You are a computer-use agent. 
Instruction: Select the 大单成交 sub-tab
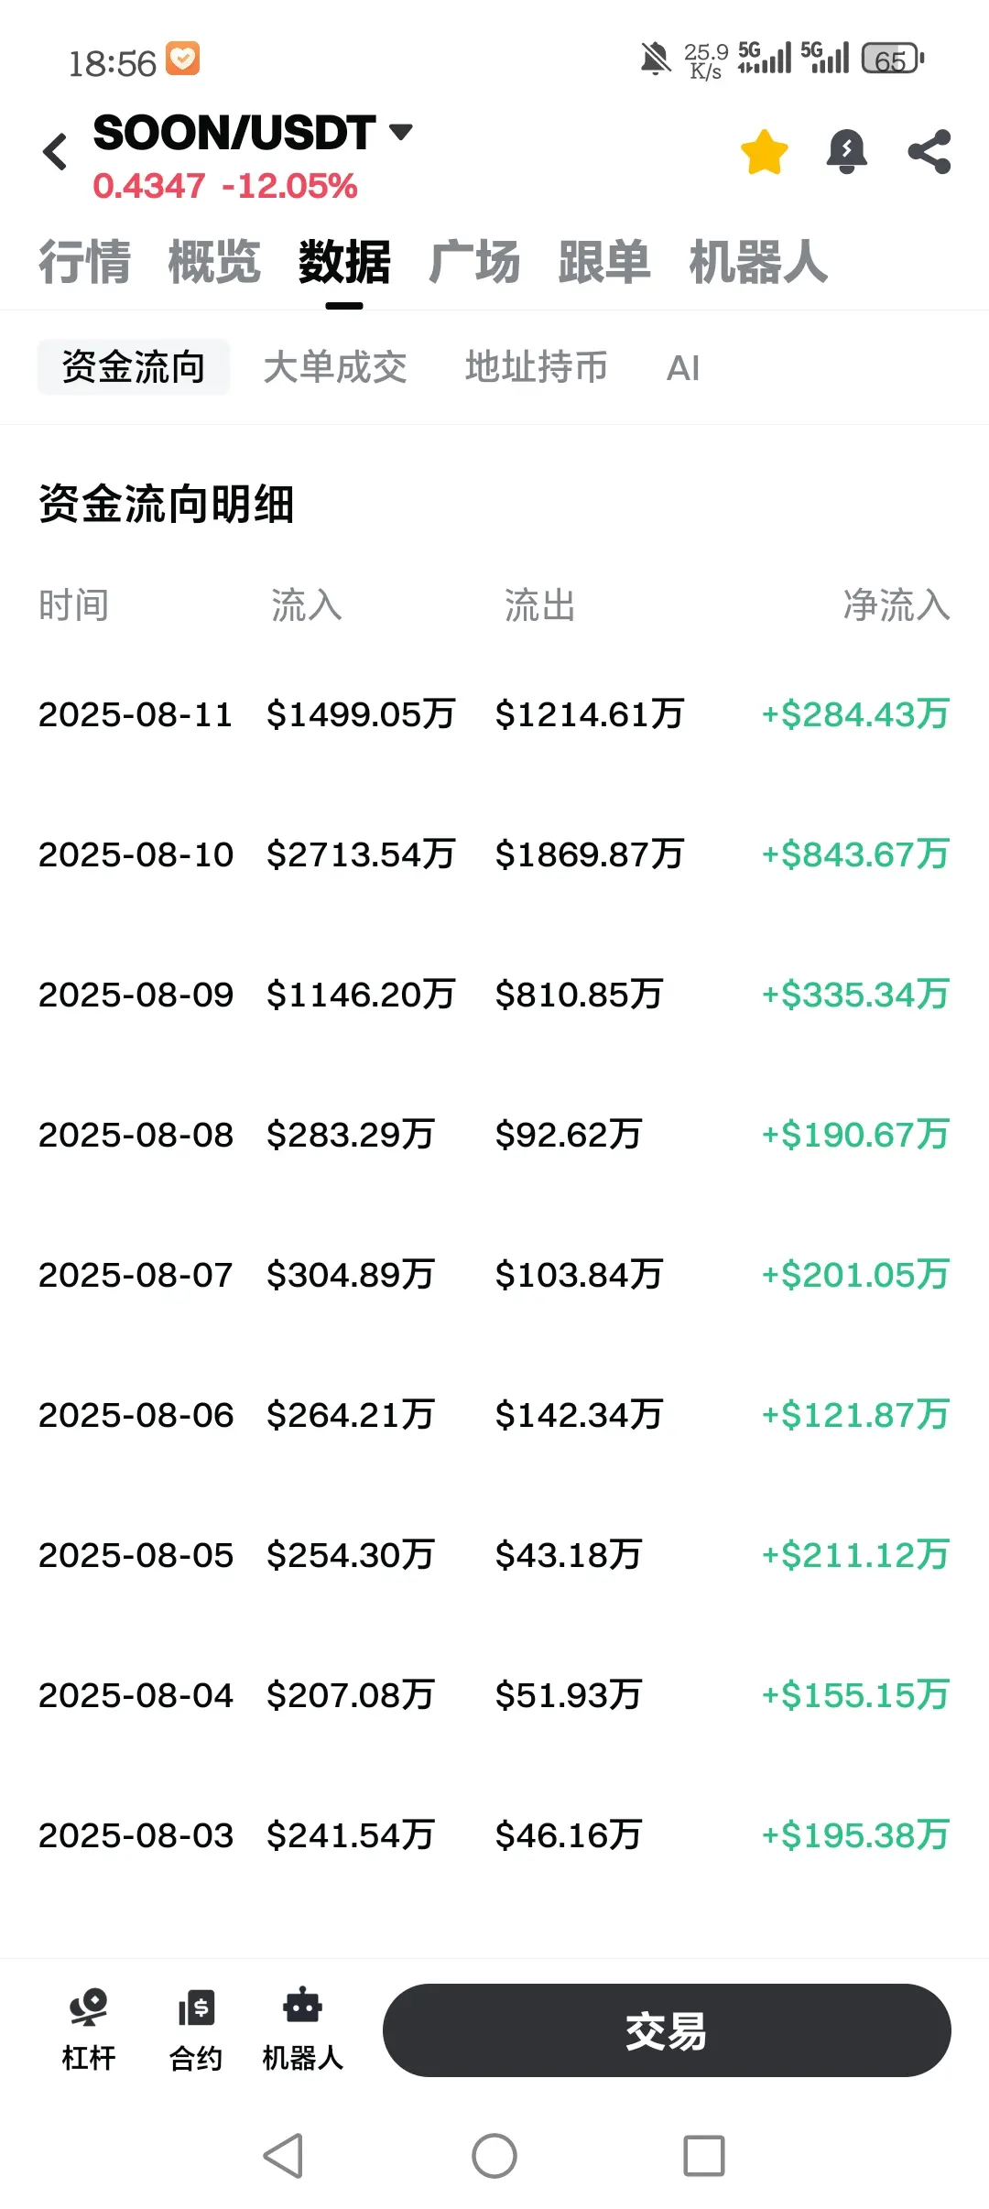[x=335, y=367]
